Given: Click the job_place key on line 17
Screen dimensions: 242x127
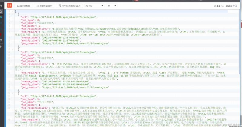Looking at the screenshot, I should coord(28,61).
